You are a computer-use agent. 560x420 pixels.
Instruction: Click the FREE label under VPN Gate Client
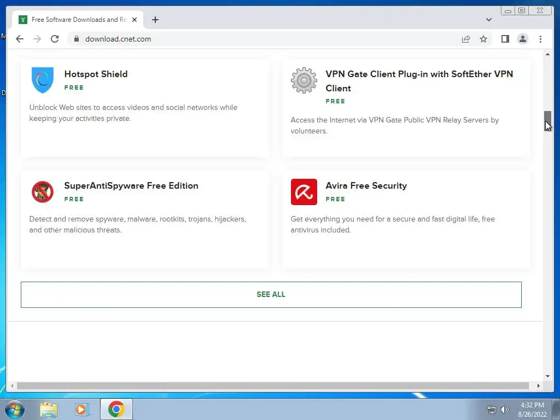point(335,101)
